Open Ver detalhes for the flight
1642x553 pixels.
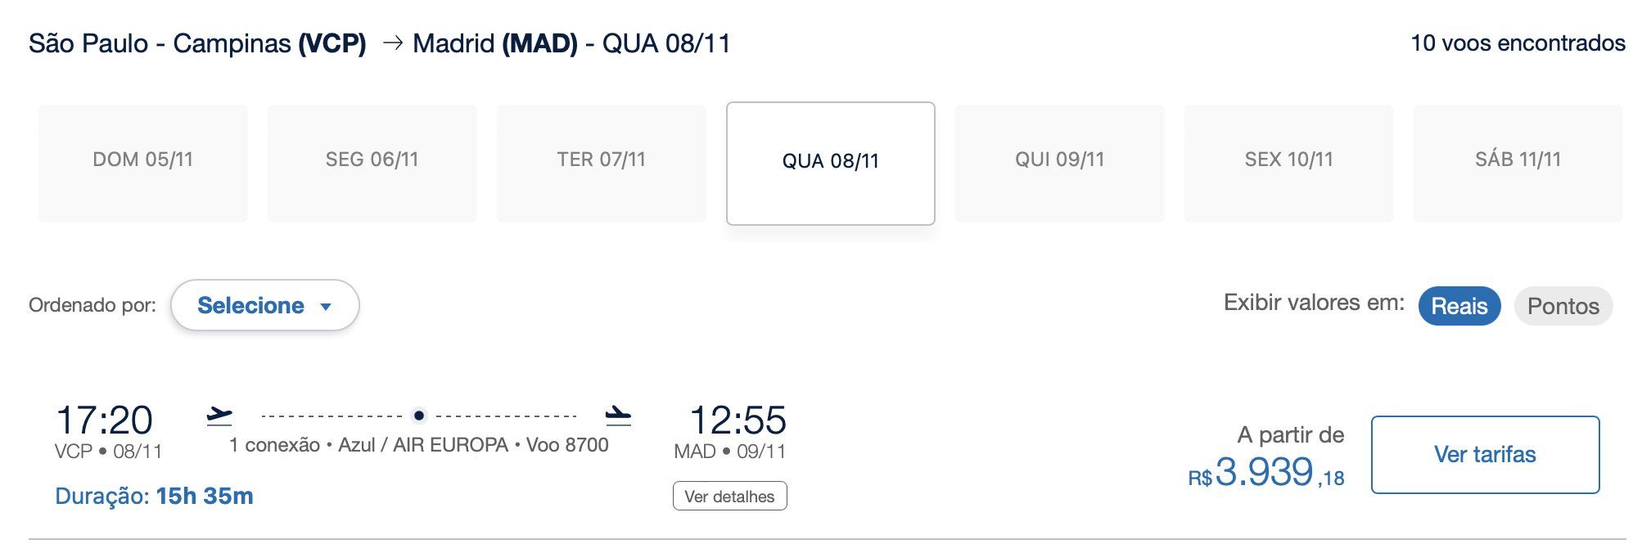coord(729,496)
